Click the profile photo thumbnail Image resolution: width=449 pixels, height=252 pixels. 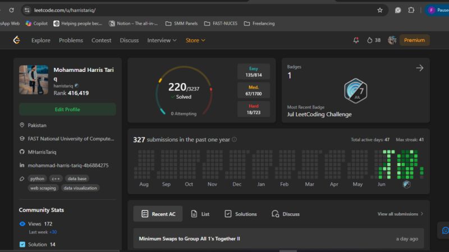tap(34, 80)
